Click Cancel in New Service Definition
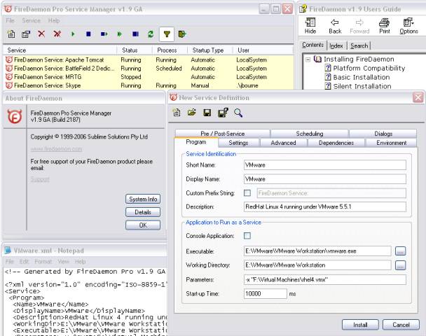 coord(401,325)
